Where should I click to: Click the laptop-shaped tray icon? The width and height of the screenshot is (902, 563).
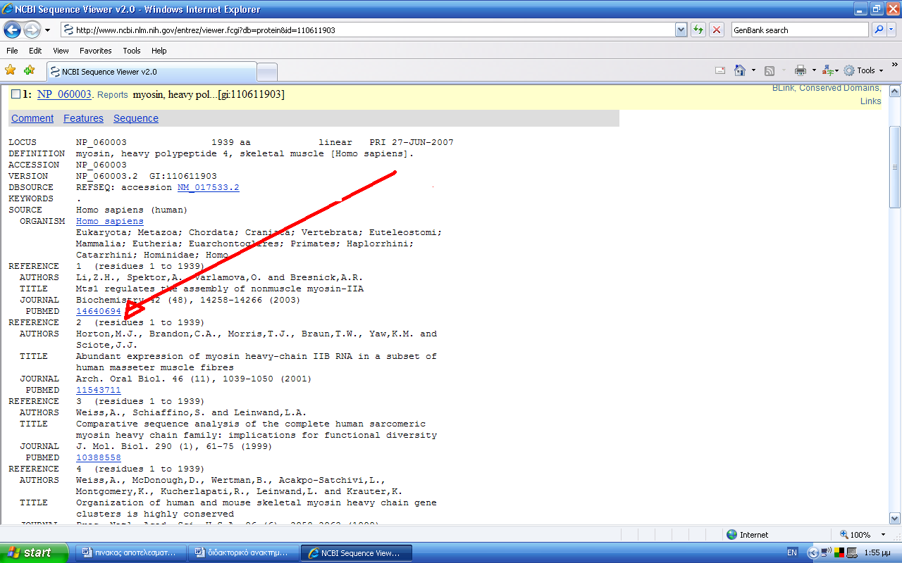[x=851, y=553]
